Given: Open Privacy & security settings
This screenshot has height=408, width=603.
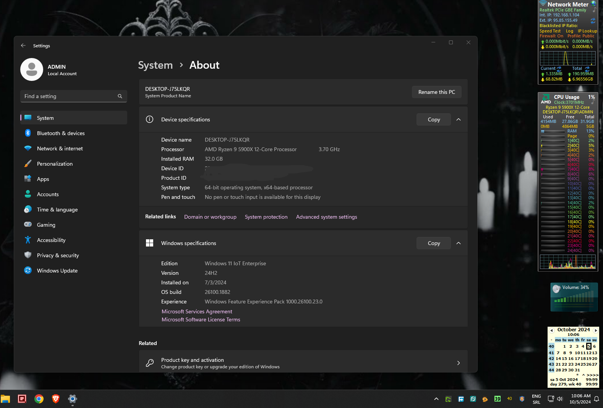Looking at the screenshot, I should click(58, 255).
